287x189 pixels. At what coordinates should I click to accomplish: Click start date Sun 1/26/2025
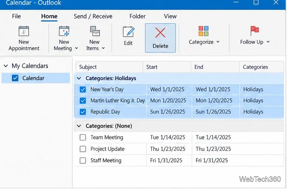pos(167,112)
